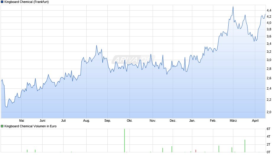Viewport: 278px width, 155px height.
Task: Click the green volume legend square
Action: click(2, 126)
